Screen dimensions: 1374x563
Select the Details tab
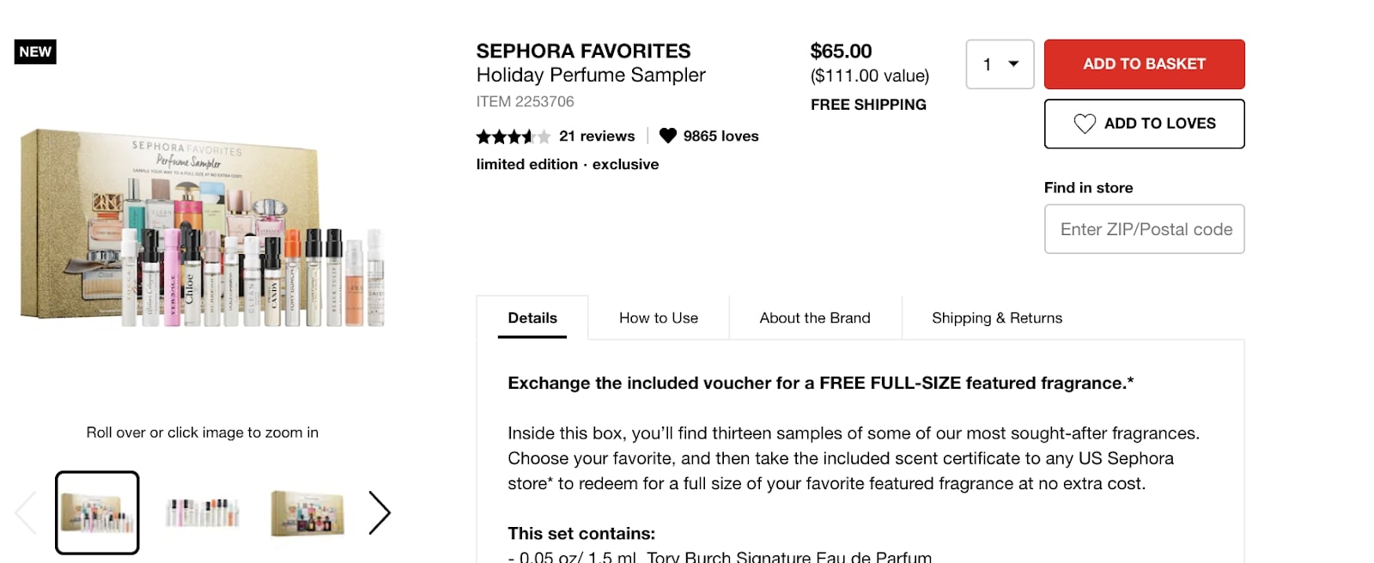coord(532,318)
